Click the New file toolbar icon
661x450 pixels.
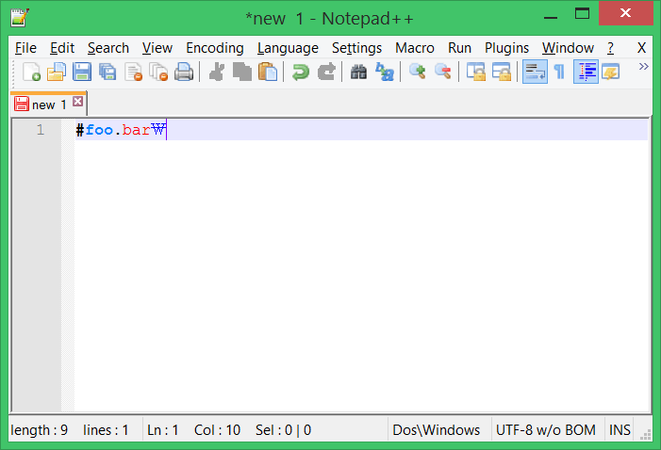click(31, 72)
